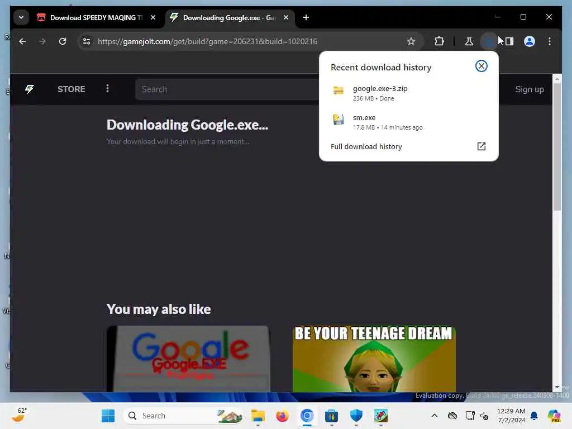Bookmark this page with star icon
Screen dimensions: 572x429
click(411, 41)
